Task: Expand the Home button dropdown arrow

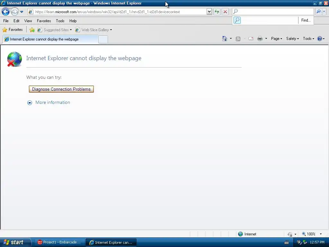Action: click(231, 39)
